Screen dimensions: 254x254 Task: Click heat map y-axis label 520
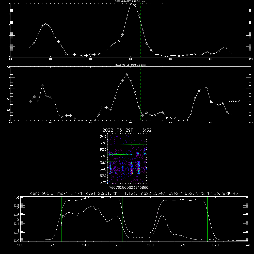(x=103, y=176)
